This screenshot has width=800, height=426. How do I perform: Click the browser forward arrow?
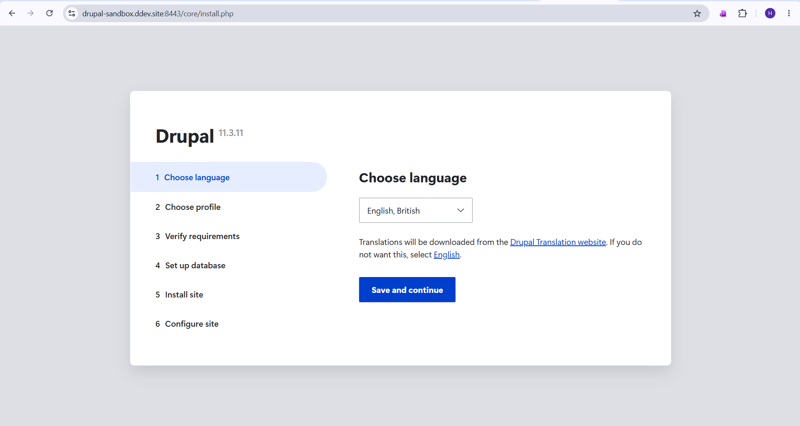coord(30,13)
